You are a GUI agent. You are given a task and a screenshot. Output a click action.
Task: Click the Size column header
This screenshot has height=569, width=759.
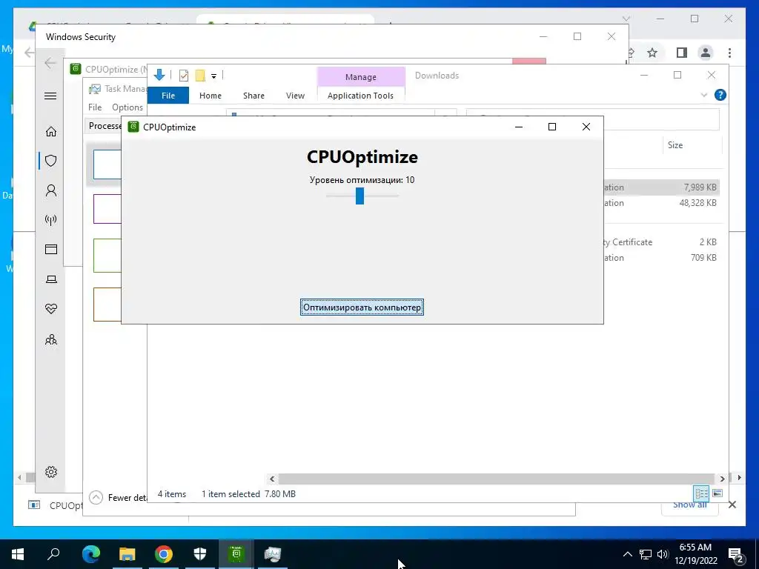[675, 144]
